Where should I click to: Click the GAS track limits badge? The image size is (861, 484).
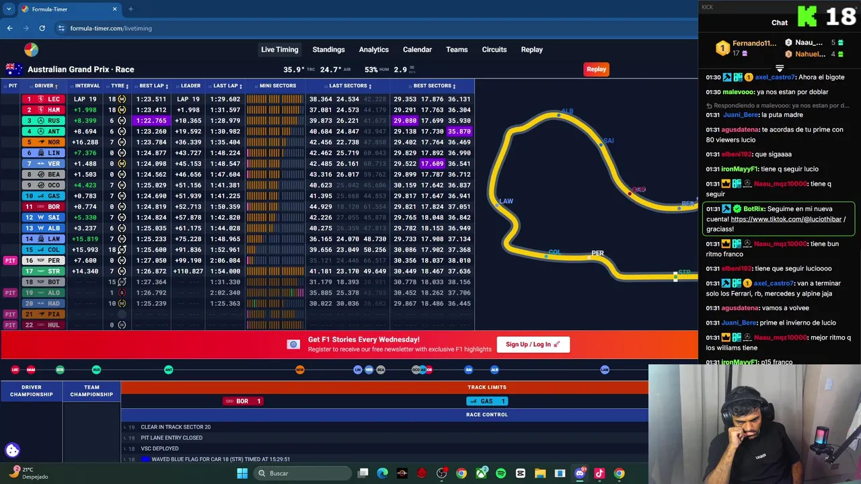pos(487,401)
